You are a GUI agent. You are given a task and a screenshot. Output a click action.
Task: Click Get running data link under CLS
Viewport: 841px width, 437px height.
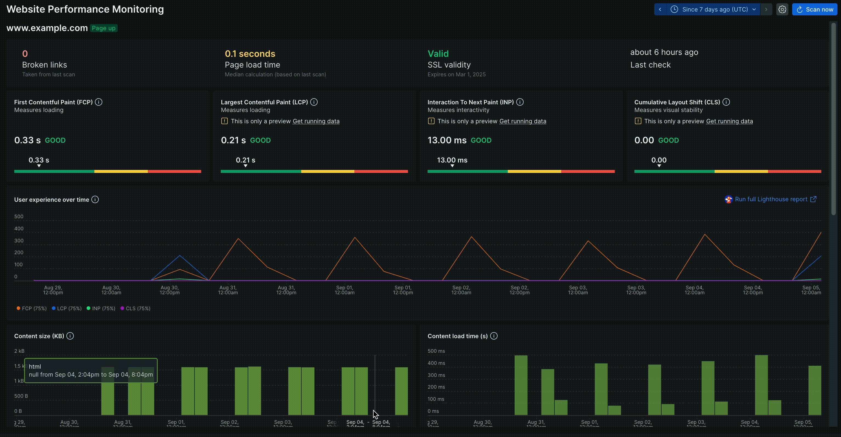729,121
